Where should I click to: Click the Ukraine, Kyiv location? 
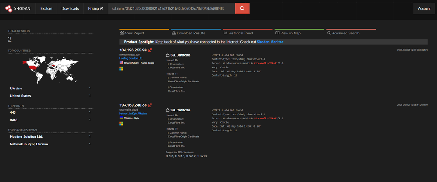pos(132,118)
